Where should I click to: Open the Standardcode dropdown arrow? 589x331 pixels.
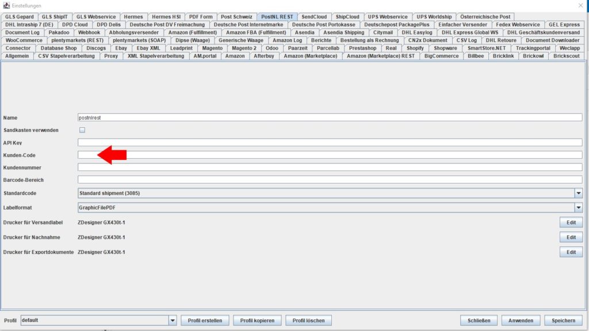578,193
